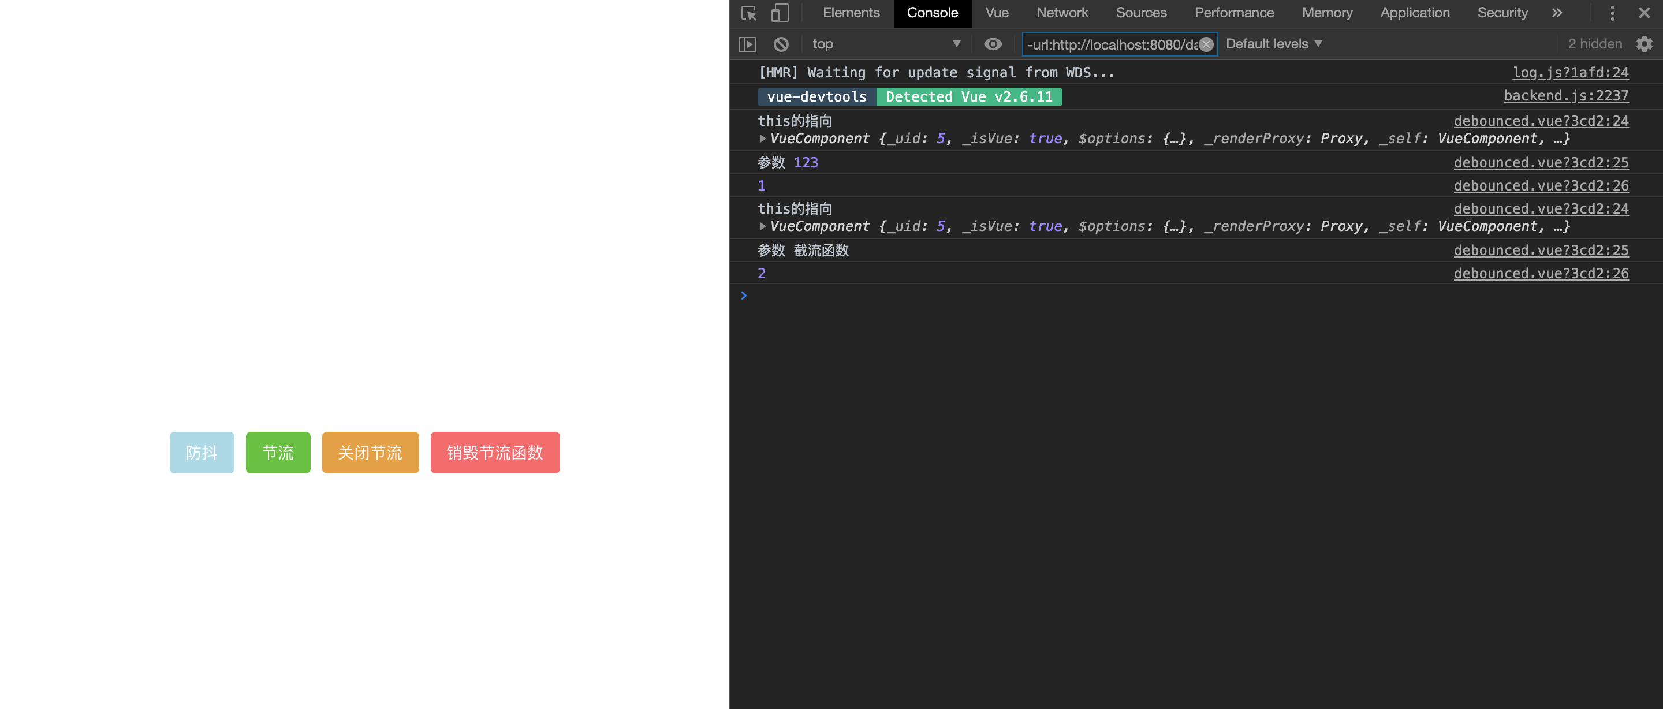Expand the first VueComponent object log
The image size is (1663, 709).
pyautogui.click(x=762, y=138)
